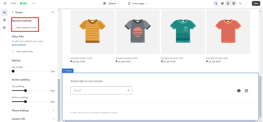
Task: Click the globe icon next to Default
Action: tap(104, 3)
